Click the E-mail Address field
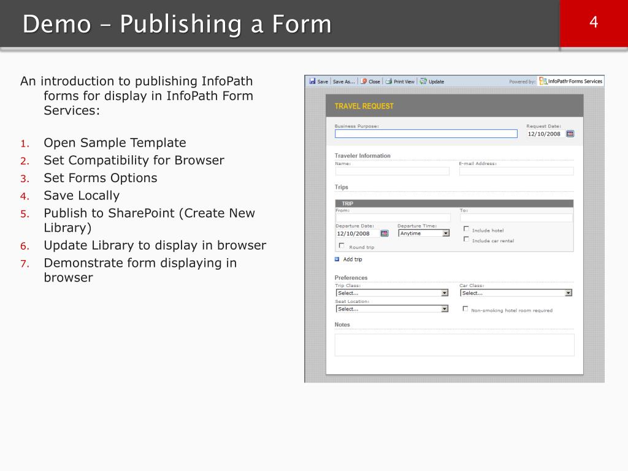Image resolution: width=628 pixels, height=471 pixels. click(516, 172)
